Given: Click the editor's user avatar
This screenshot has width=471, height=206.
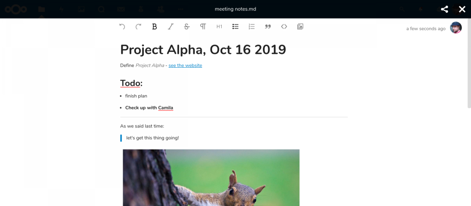Looking at the screenshot, I should 456,27.
